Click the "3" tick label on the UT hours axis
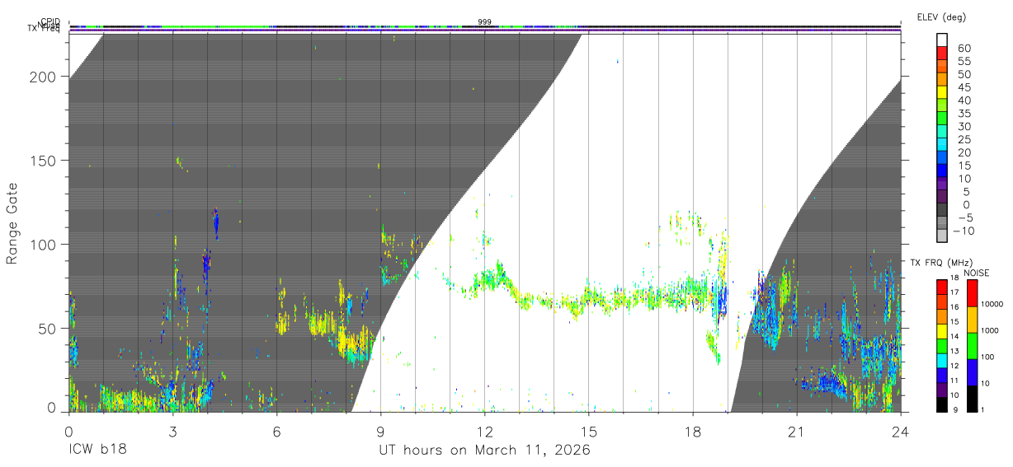Screen dimensions: 1013x467 click(x=172, y=431)
